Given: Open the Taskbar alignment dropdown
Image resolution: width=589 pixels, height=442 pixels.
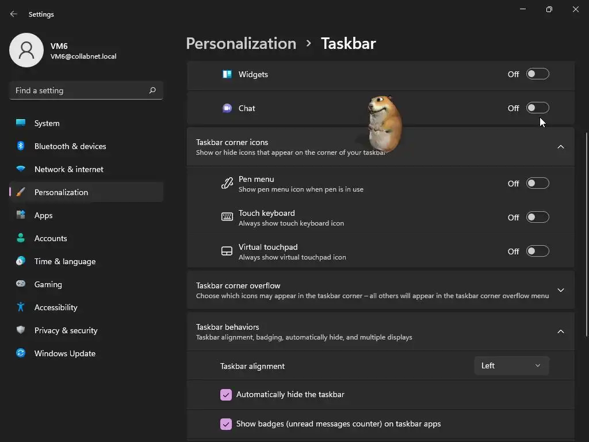Looking at the screenshot, I should pyautogui.click(x=511, y=366).
